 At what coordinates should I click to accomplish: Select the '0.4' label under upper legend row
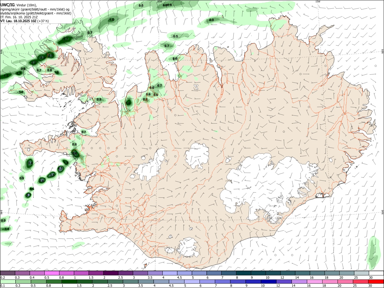[x=32, y=277]
